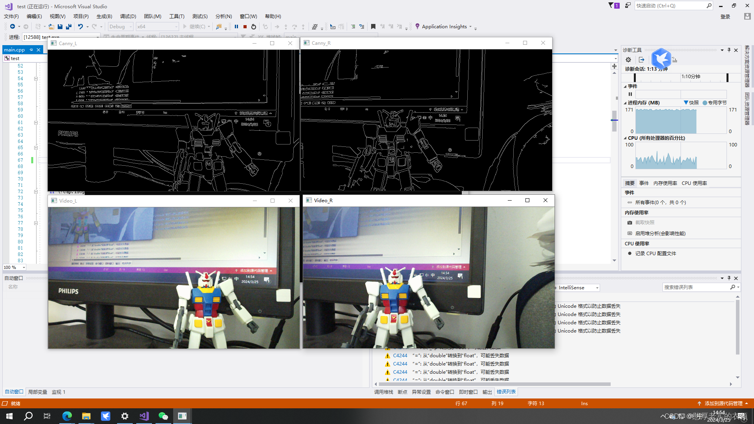Image resolution: width=754 pixels, height=424 pixels.
Task: Toggle Record CPU Profile option
Action: [x=655, y=253]
